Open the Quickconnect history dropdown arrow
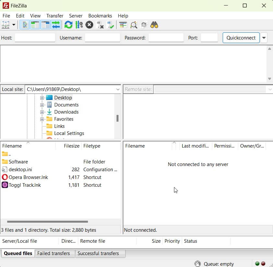Viewport: 273px width, 267px height. [x=264, y=38]
